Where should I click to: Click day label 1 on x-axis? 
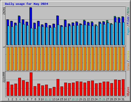click(8, 99)
